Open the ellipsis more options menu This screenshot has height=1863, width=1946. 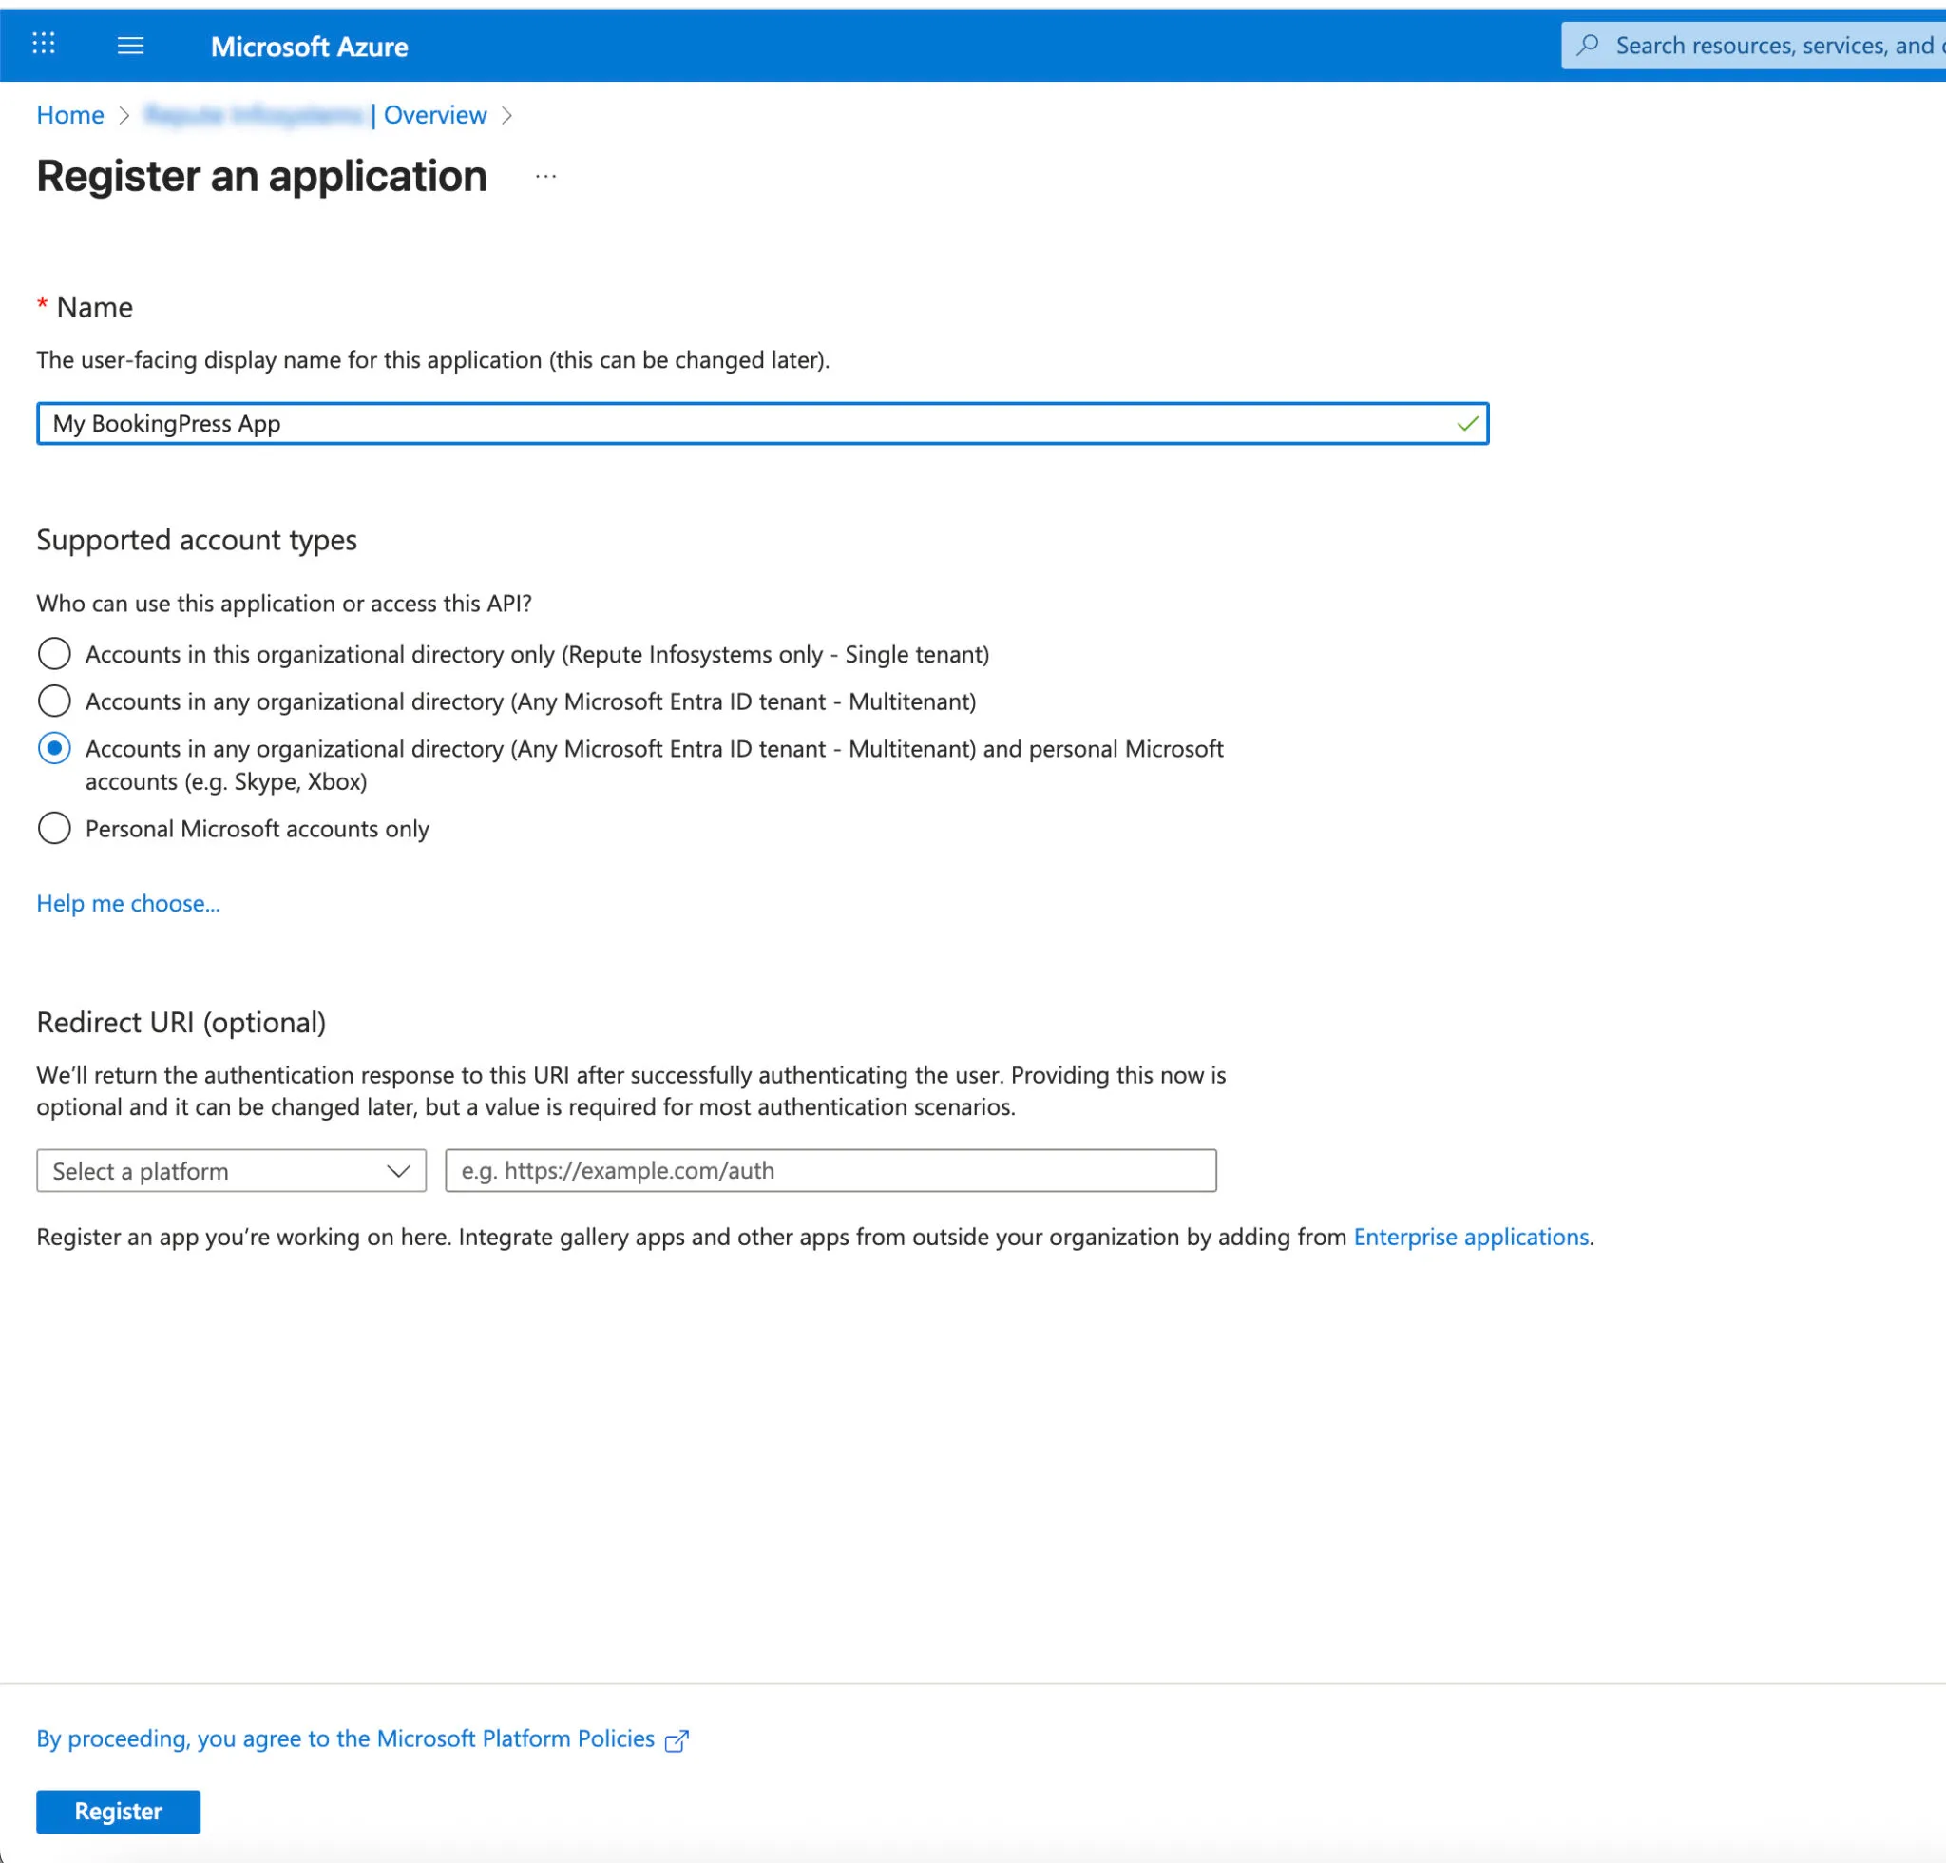545,177
